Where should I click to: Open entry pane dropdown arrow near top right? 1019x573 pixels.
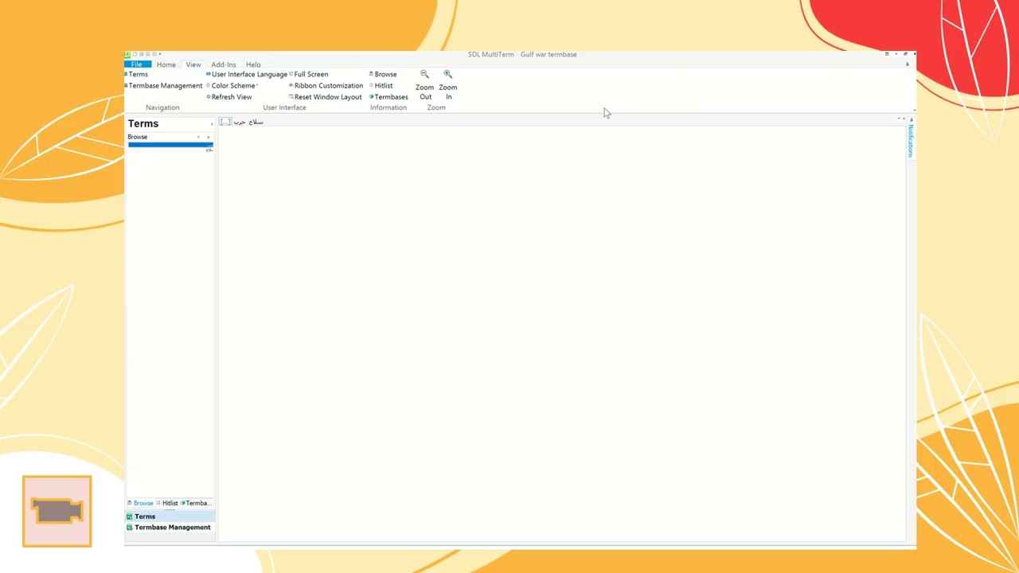(899, 119)
